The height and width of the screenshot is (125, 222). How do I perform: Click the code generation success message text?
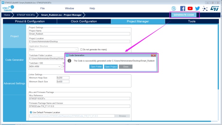114,61
